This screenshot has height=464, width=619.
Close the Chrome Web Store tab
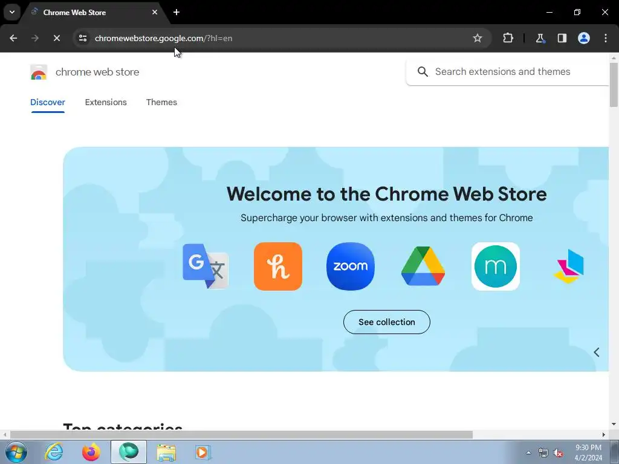coord(155,12)
